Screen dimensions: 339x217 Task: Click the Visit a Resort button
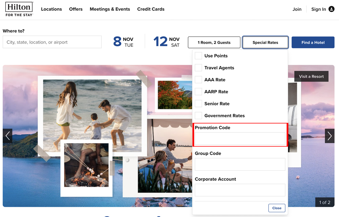pyautogui.click(x=311, y=77)
